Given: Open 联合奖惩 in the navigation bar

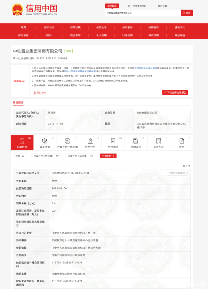Looking at the screenshot, I should point(75,35).
